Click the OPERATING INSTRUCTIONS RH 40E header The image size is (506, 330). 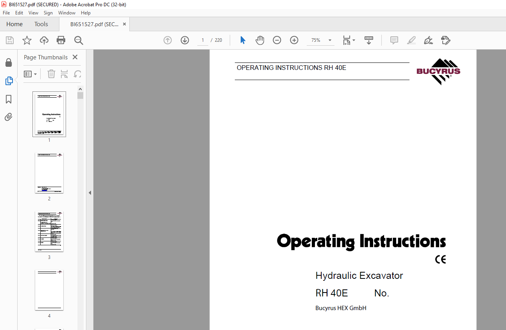[291, 68]
